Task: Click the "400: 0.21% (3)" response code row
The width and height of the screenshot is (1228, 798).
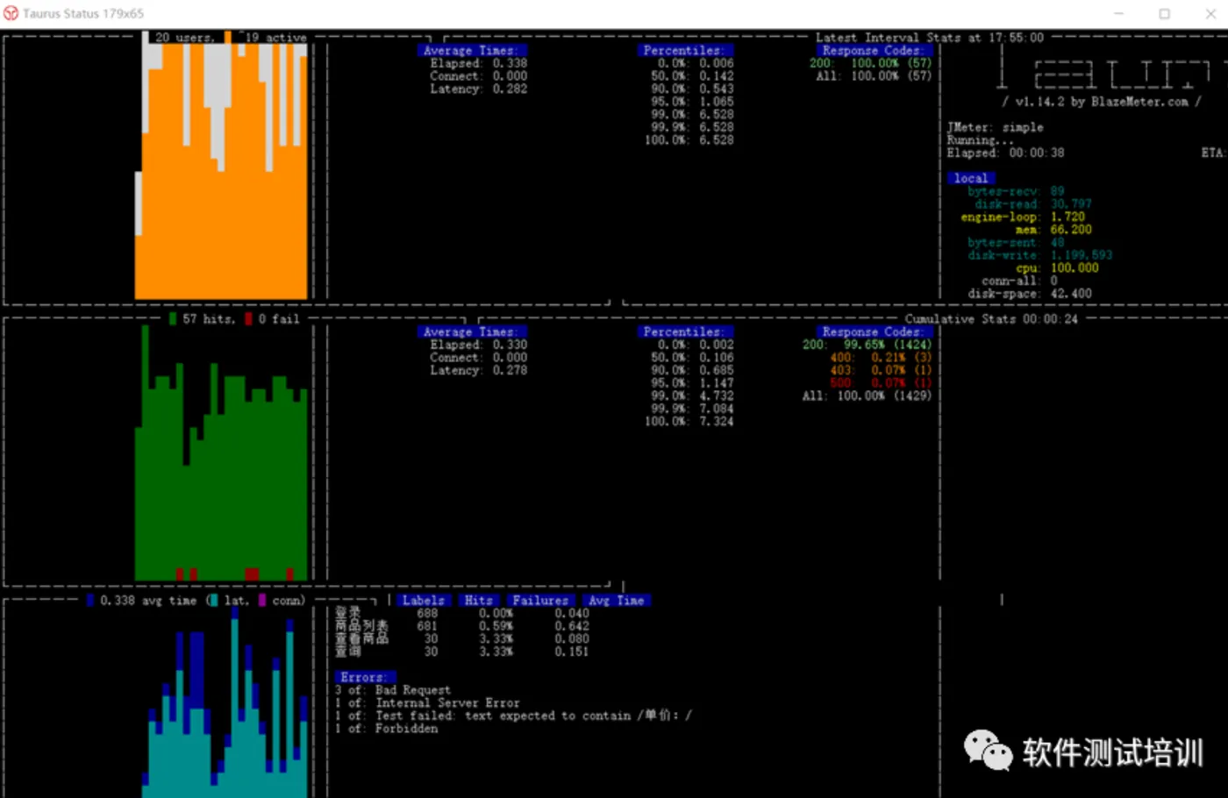Action: [881, 358]
